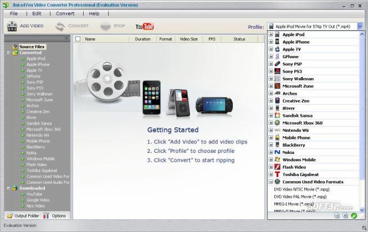Click the Microsoft Zune icon in profile list

click(278, 86)
